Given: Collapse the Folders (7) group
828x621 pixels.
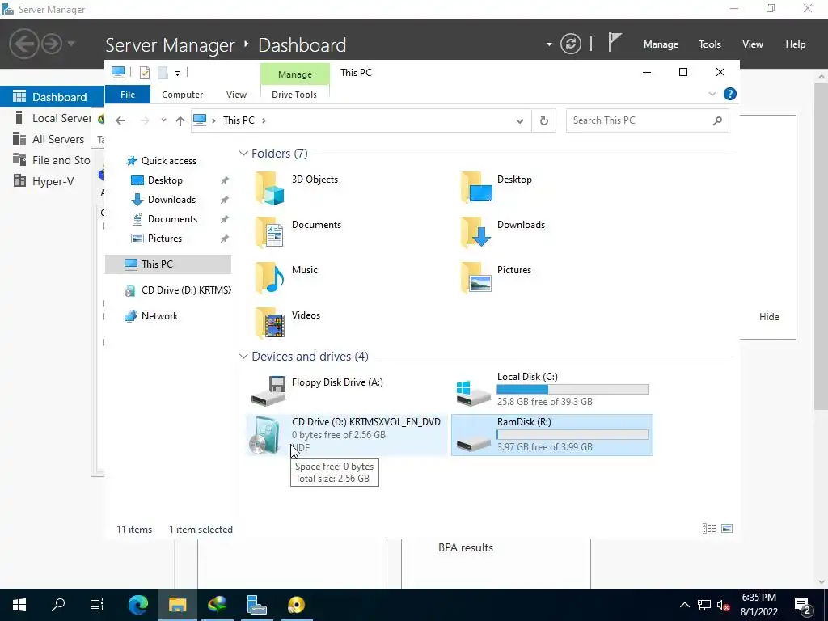Looking at the screenshot, I should 243,154.
